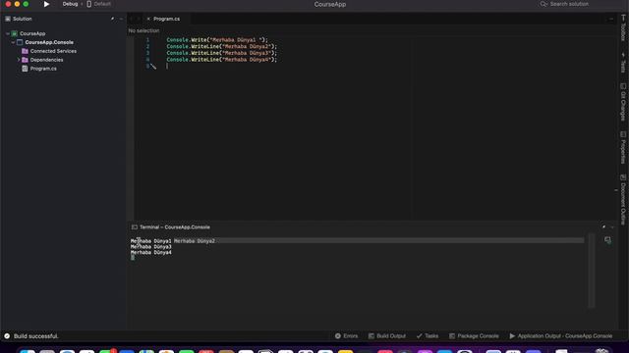Select the CourseApp.Console project

tap(49, 42)
